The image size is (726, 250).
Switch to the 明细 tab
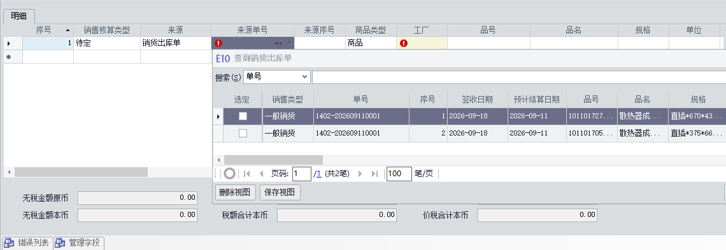tap(18, 16)
